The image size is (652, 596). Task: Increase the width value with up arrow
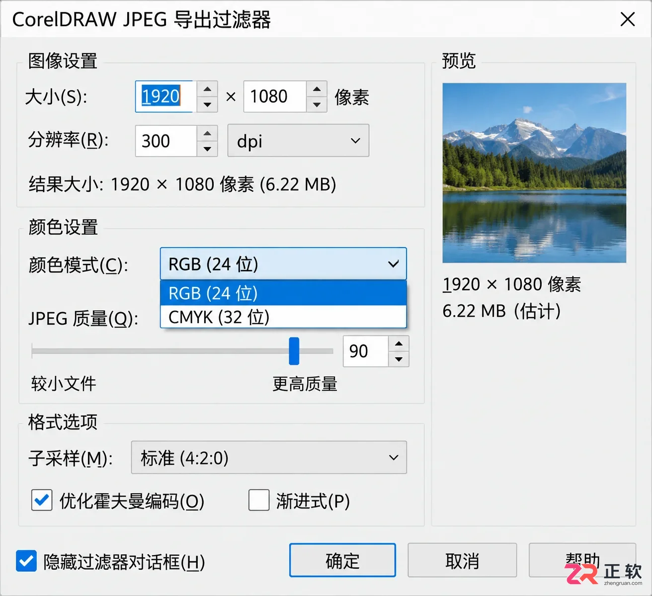point(207,89)
